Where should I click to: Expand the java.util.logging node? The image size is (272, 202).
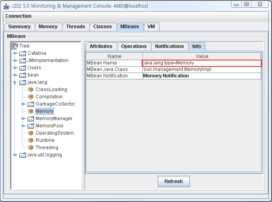click(x=15, y=155)
